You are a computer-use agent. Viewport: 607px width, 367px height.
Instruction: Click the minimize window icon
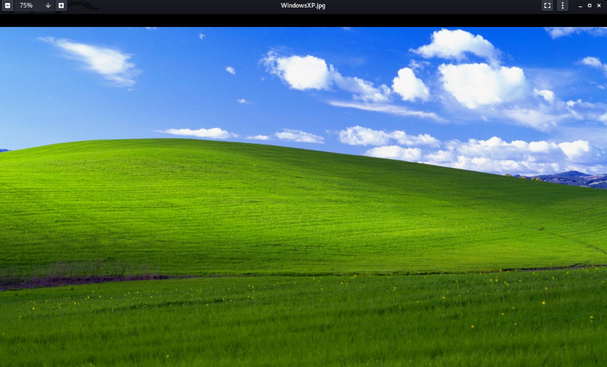pos(580,6)
